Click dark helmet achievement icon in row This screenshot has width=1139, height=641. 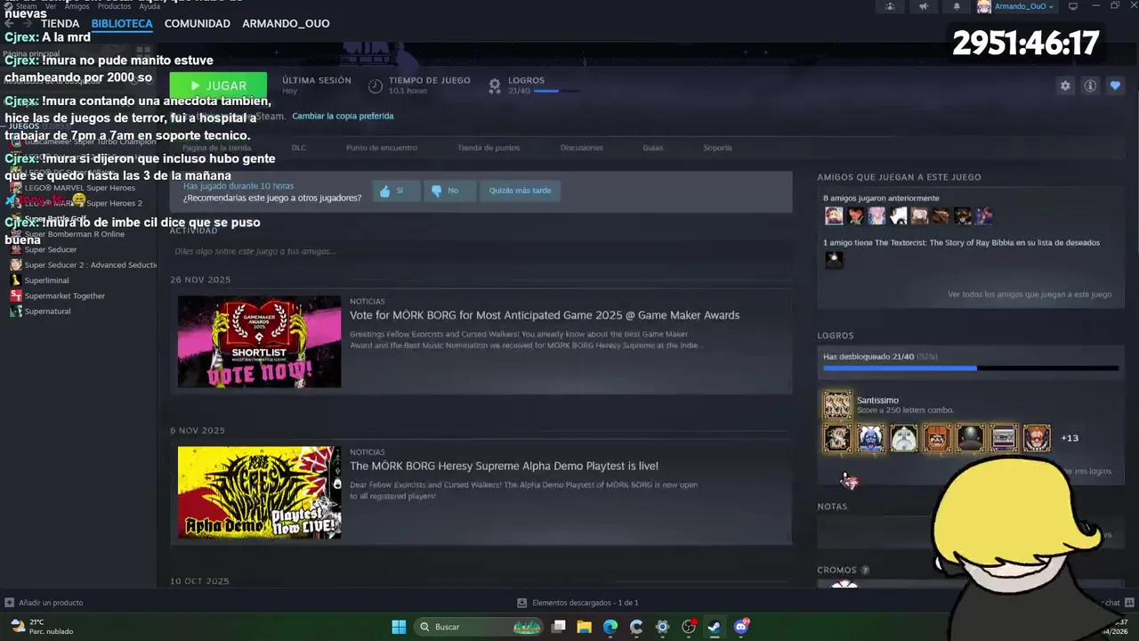coord(970,438)
